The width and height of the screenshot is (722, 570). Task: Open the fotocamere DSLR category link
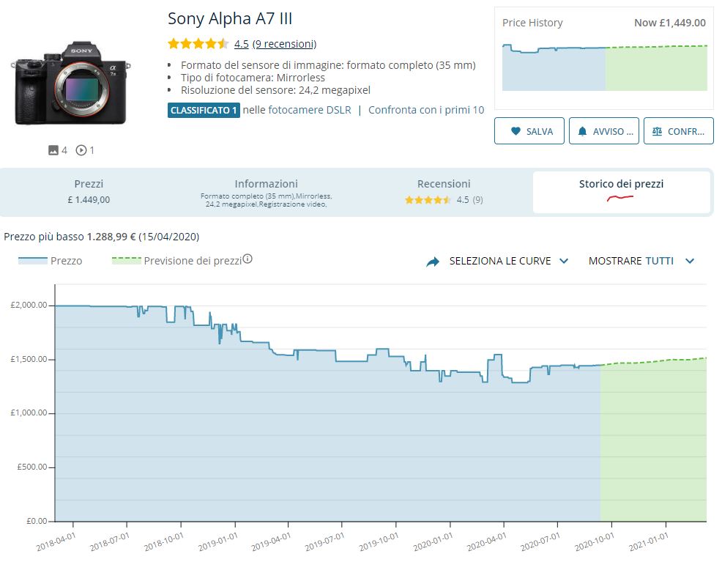tap(310, 110)
